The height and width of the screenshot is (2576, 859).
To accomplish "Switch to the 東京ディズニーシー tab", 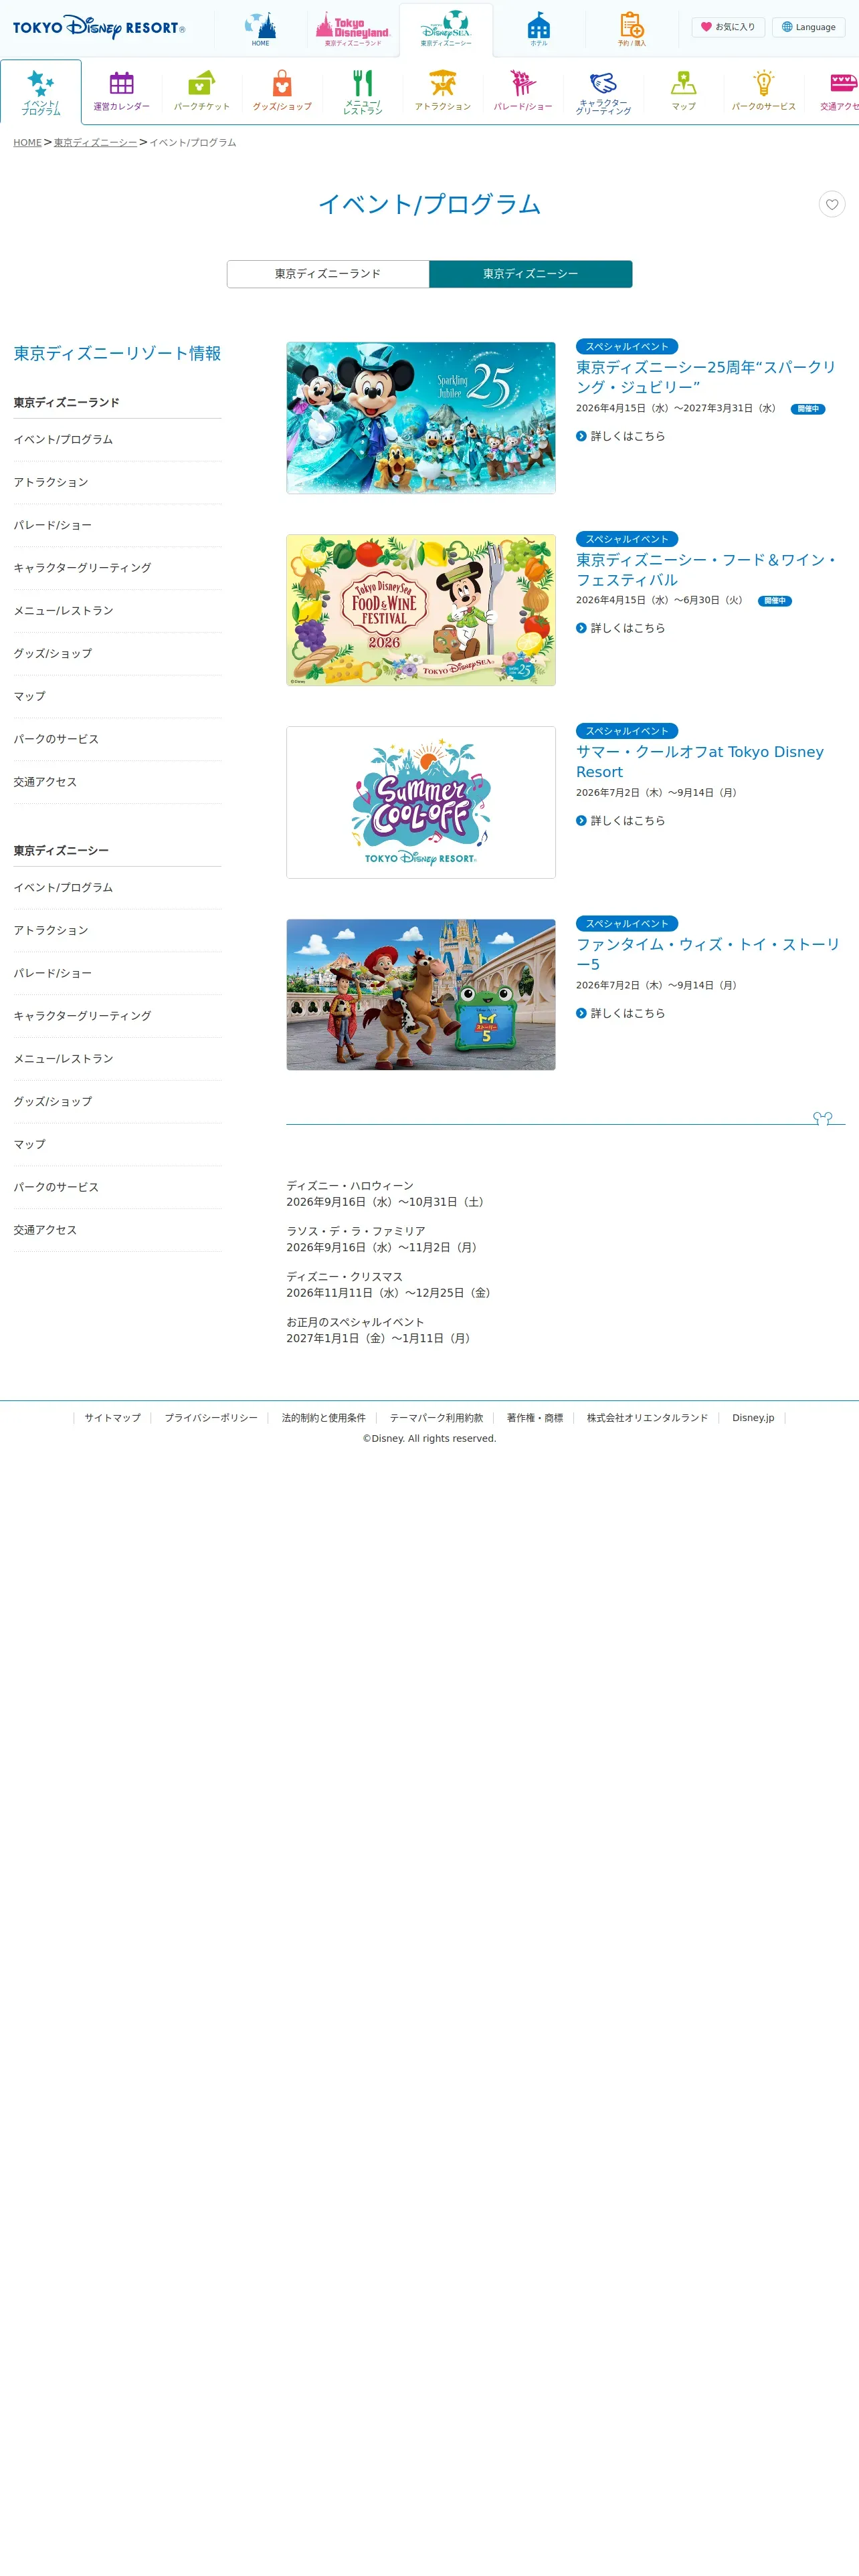I will [531, 274].
